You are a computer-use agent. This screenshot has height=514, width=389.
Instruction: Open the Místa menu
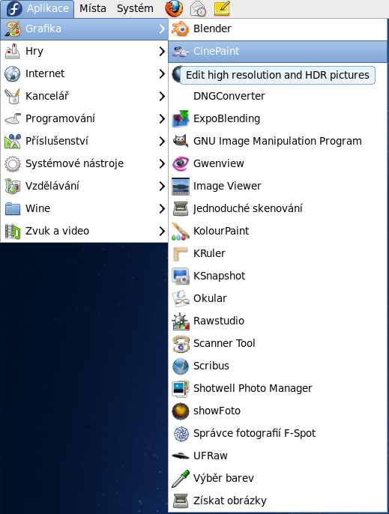(x=93, y=8)
